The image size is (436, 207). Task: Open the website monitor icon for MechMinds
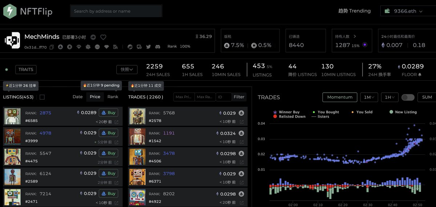tap(139, 47)
